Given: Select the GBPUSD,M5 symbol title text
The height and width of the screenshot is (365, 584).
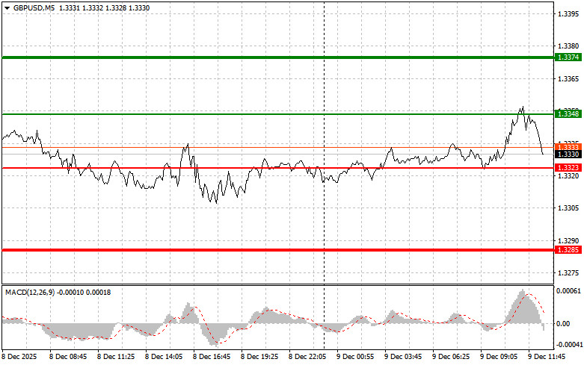Looking at the screenshot, I should pyautogui.click(x=34, y=7).
